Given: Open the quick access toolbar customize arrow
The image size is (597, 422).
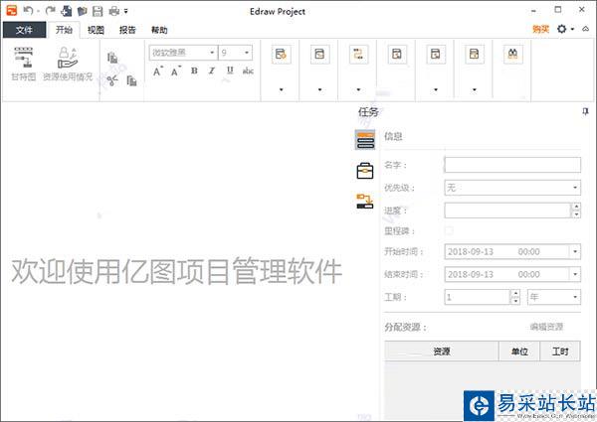Looking at the screenshot, I should pos(126,11).
